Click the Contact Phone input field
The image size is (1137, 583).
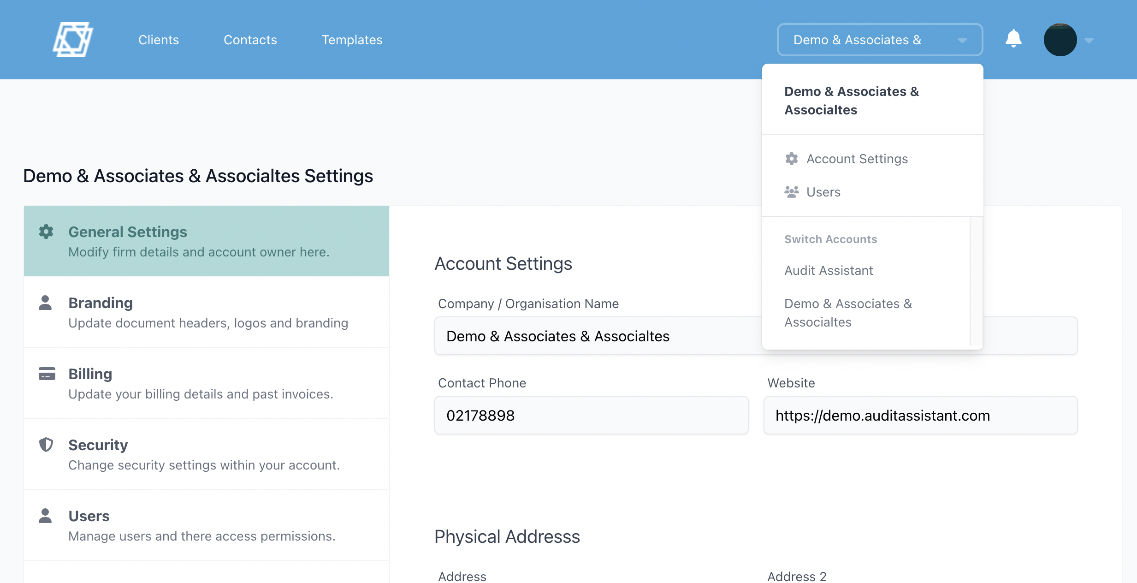pos(591,415)
